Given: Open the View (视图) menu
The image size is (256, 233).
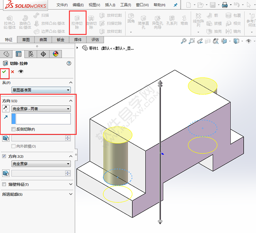Looking at the screenshot, I should [x=94, y=5].
